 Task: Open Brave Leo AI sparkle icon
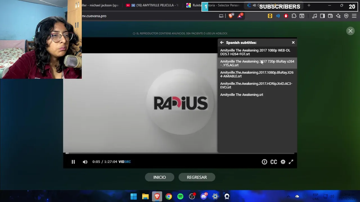click(338, 16)
